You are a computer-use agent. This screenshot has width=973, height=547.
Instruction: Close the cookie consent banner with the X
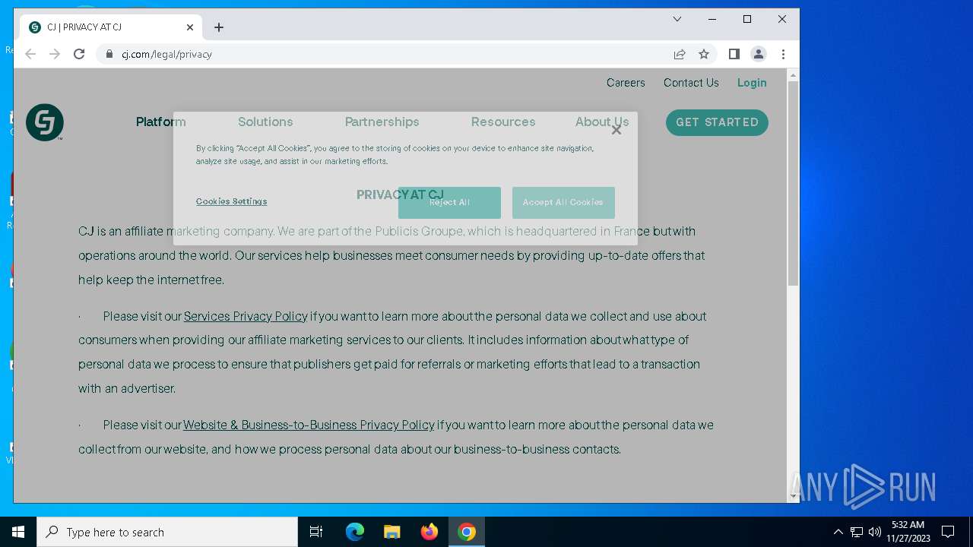pyautogui.click(x=616, y=130)
